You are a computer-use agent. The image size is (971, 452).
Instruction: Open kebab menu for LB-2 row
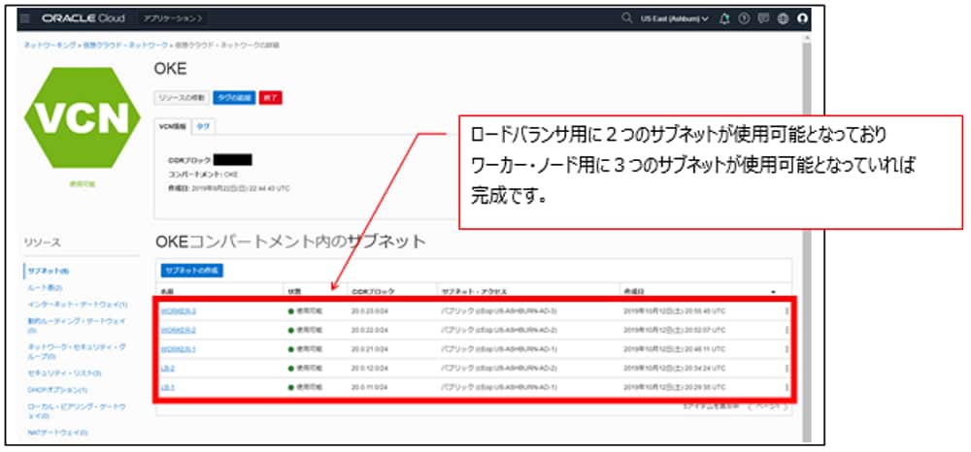[787, 369]
